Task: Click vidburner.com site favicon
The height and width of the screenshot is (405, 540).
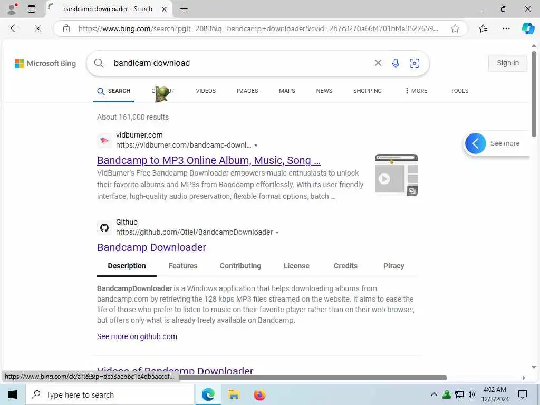Action: (x=104, y=140)
